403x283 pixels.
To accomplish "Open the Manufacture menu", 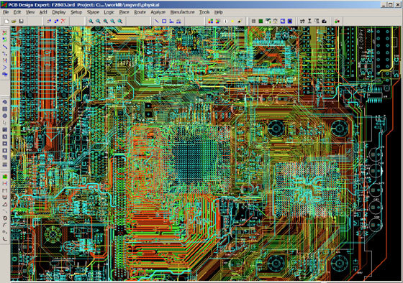I will tap(182, 12).
